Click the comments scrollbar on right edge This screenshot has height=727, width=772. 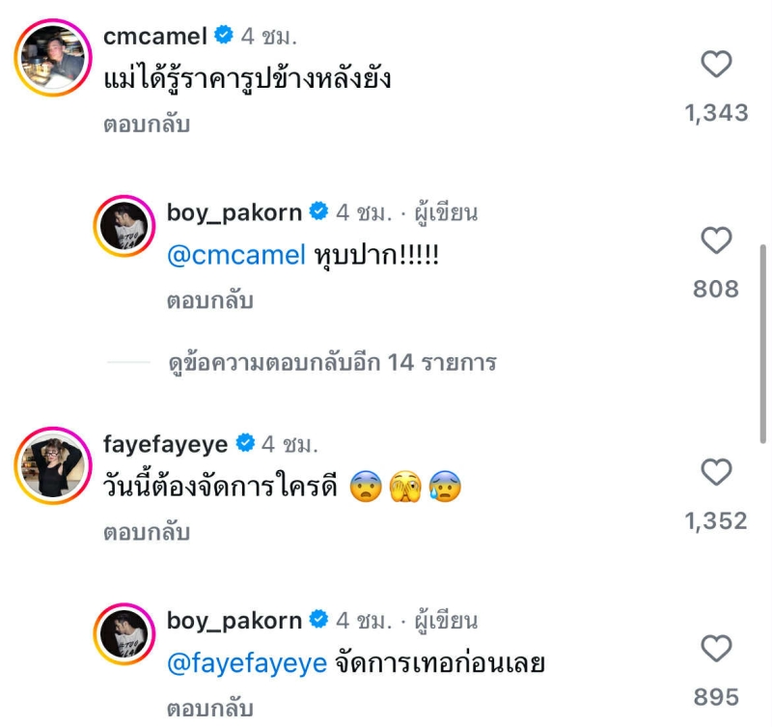click(763, 338)
